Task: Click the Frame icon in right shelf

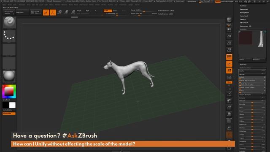Action: [x=229, y=94]
